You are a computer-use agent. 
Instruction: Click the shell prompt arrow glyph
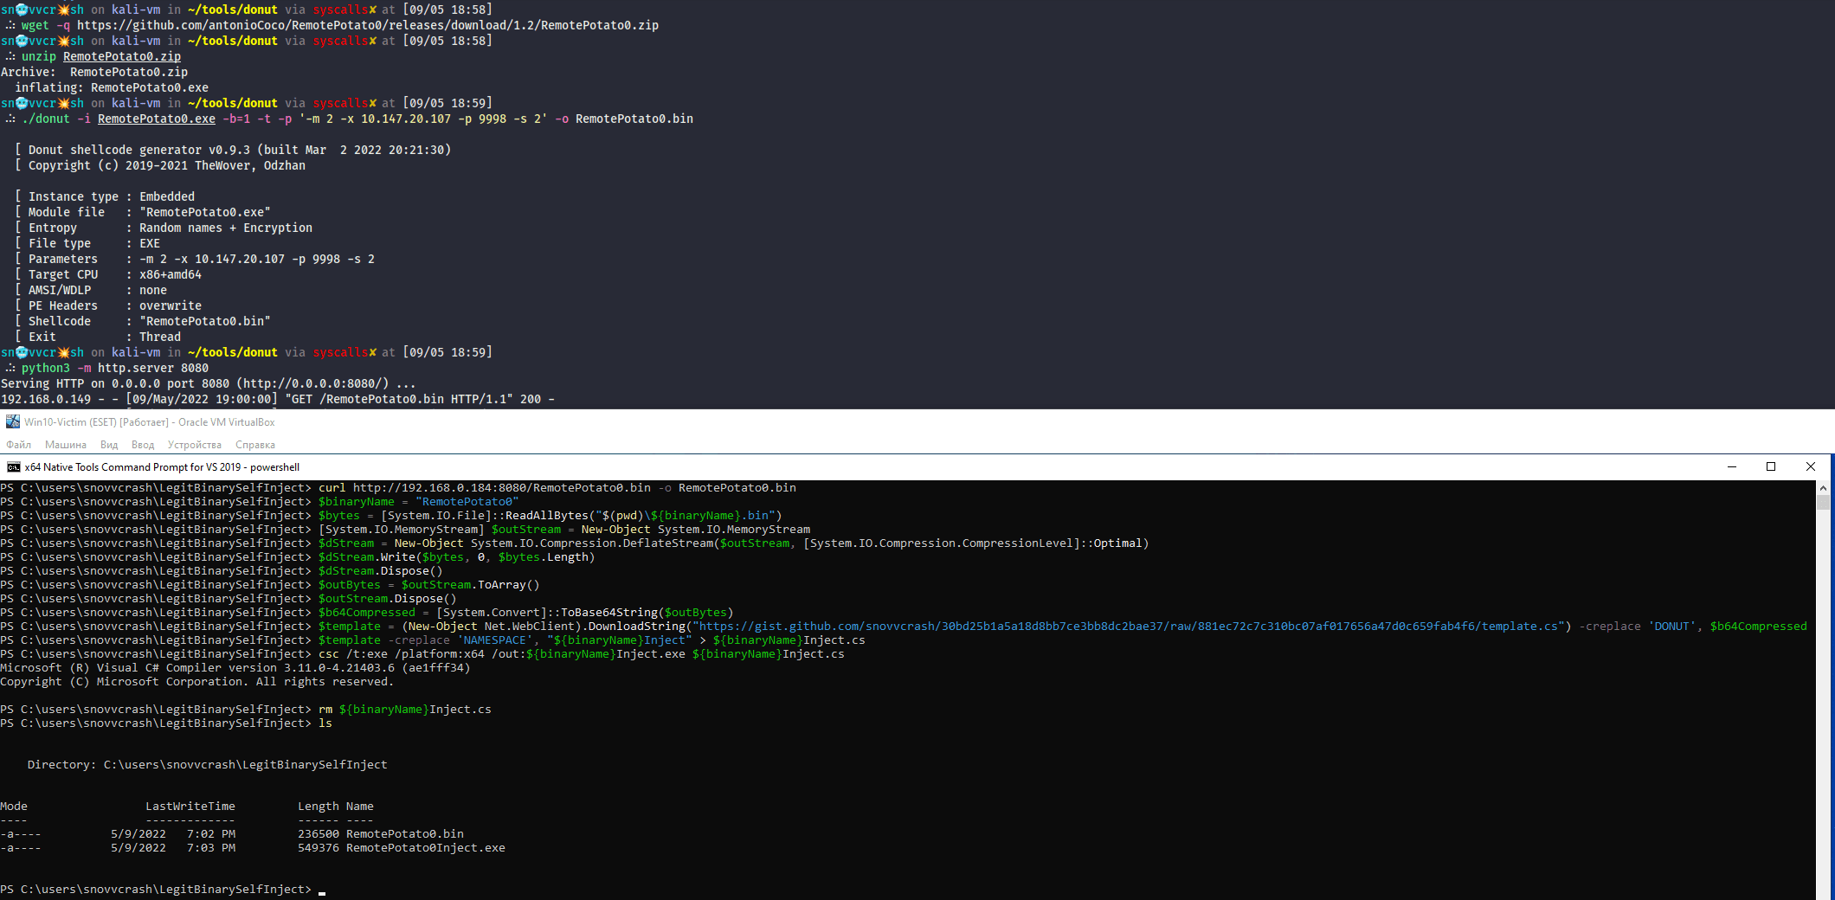tap(10, 25)
